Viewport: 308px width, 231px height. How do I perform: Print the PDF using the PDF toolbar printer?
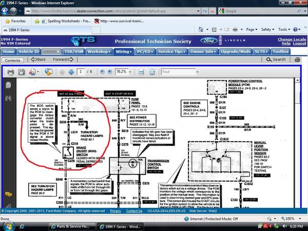pos(11,72)
